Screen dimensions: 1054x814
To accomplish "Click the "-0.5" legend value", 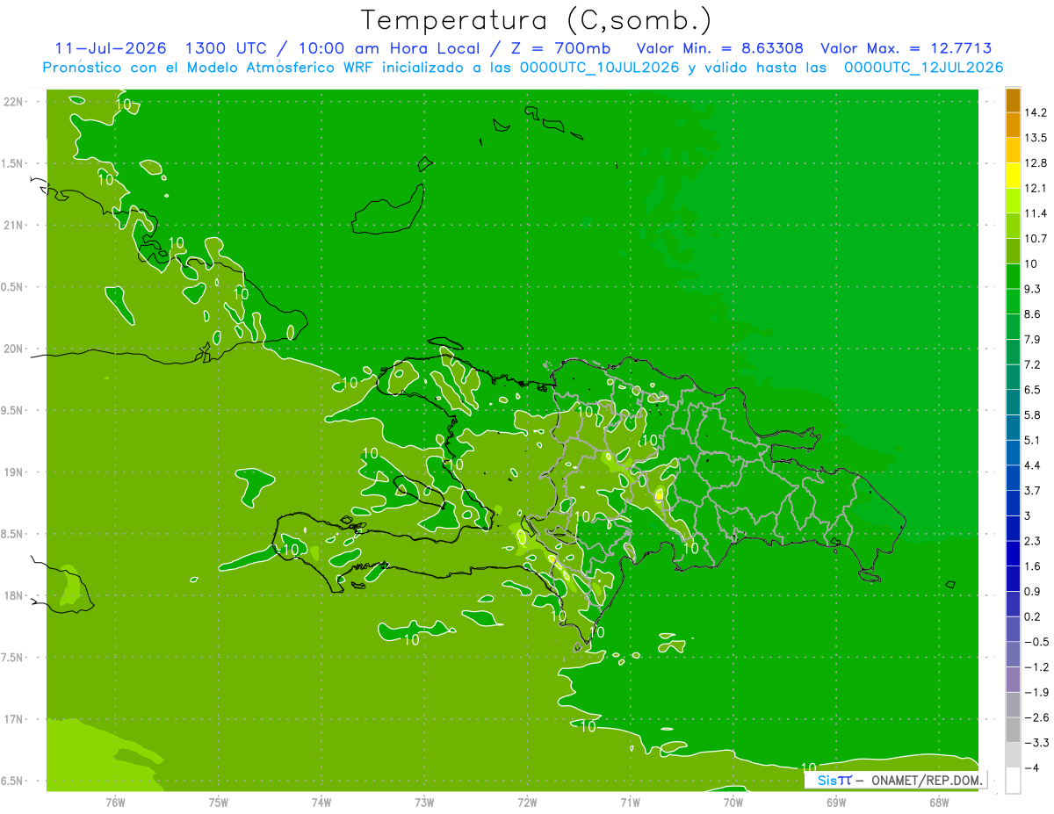I will [x=1036, y=642].
